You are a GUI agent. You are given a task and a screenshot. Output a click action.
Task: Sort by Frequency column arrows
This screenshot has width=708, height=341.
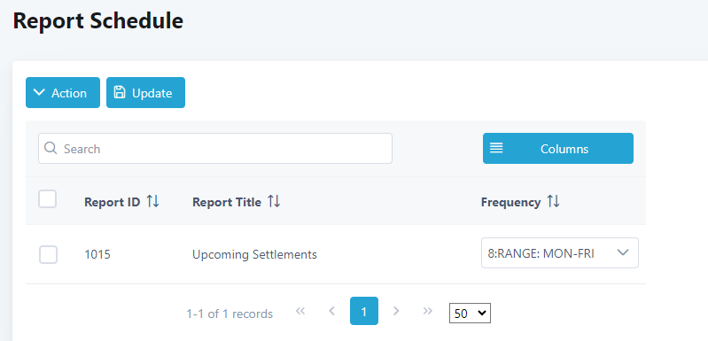(x=553, y=202)
